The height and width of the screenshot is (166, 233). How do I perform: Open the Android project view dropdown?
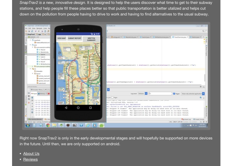pyautogui.click(x=33, y=37)
